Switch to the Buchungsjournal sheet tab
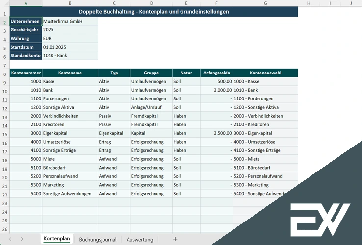This screenshot has height=245, width=362. coord(98,239)
